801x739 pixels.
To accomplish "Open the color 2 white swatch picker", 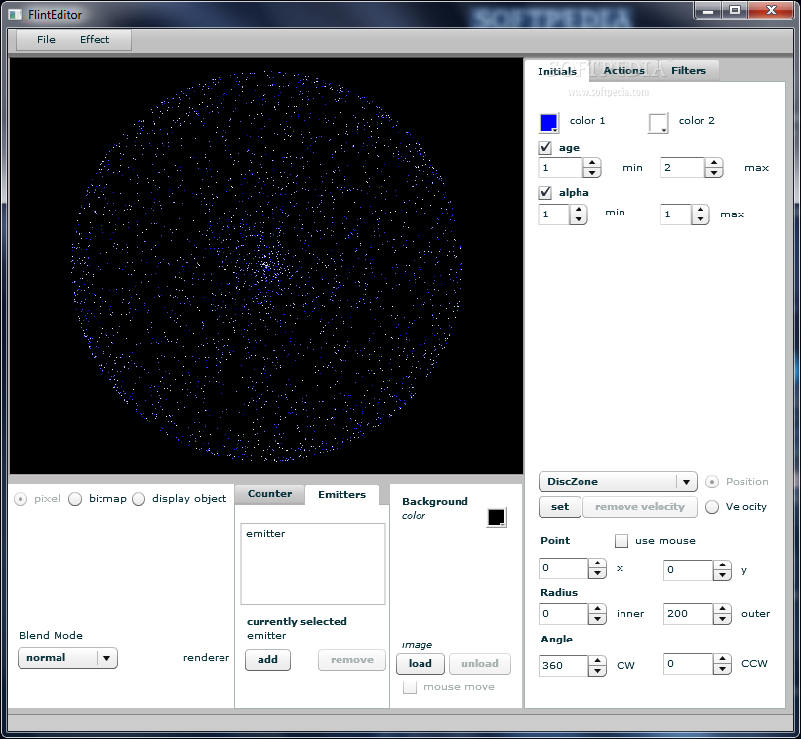I will [x=659, y=123].
